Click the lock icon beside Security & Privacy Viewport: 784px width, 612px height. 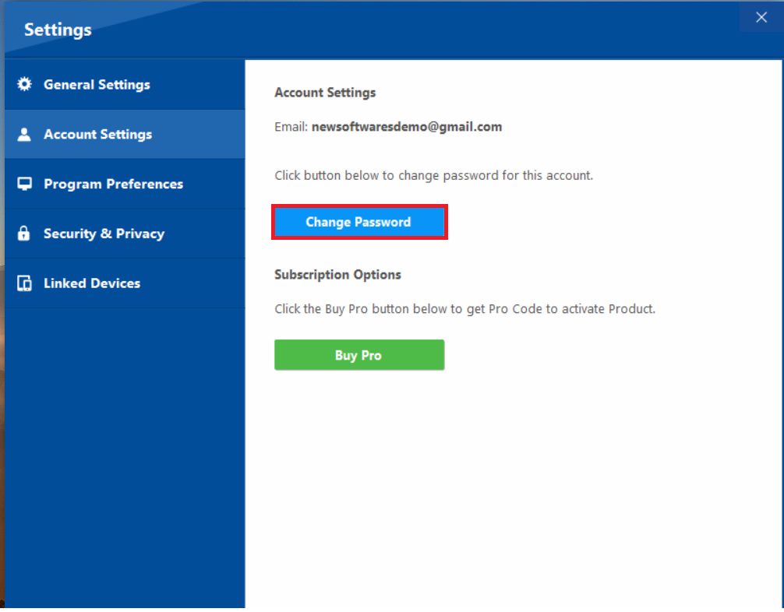pyautogui.click(x=23, y=233)
